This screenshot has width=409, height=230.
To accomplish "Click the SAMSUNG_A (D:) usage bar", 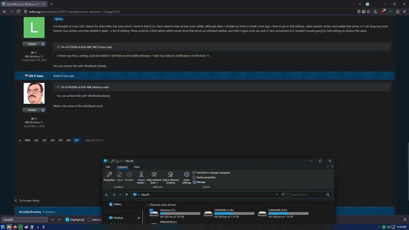I will point(234,214).
